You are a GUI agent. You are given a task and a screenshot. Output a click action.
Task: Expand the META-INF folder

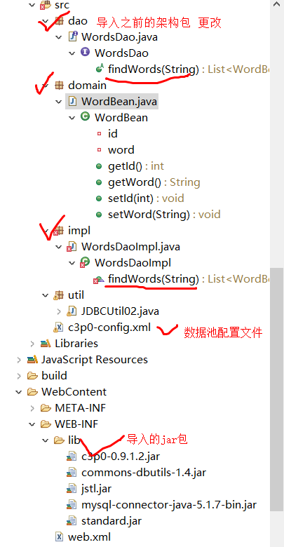coord(32,407)
